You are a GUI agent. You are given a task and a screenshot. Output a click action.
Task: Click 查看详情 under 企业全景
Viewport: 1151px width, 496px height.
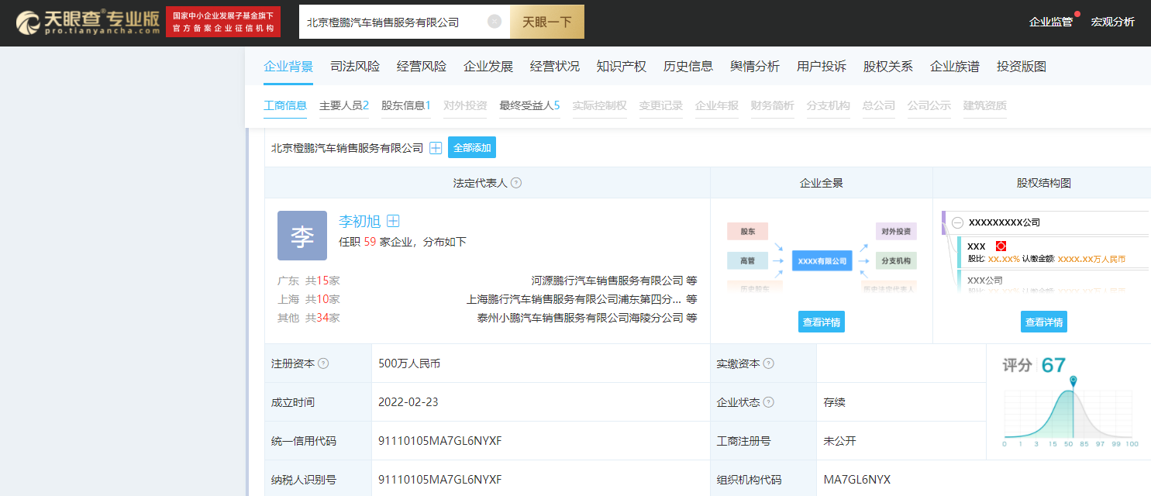point(821,322)
